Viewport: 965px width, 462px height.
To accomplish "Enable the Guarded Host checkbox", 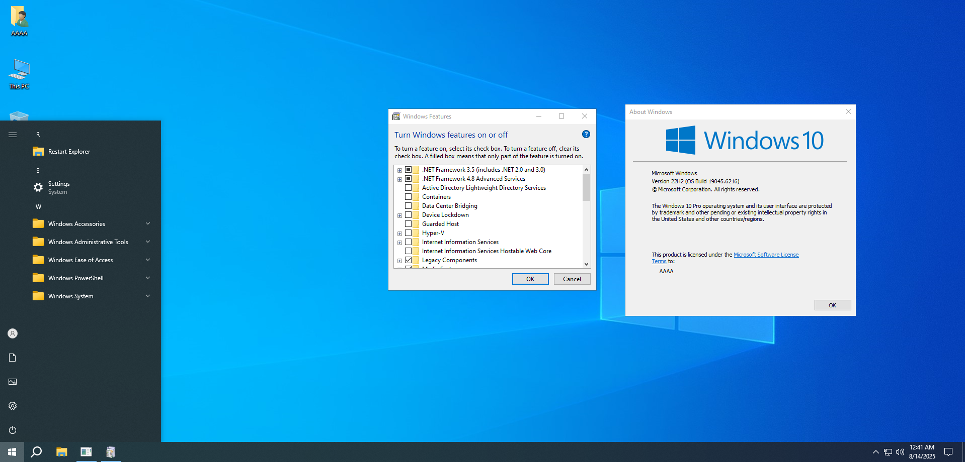I will click(x=409, y=224).
